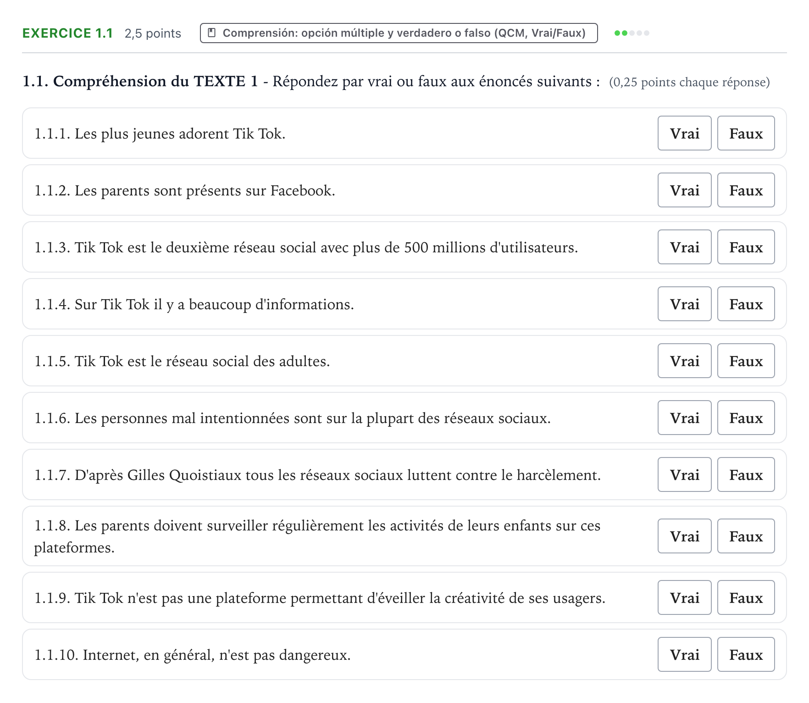The width and height of the screenshot is (809, 703).
Task: Select Faux for statement 1.1.1 about Tik Tok
Action: [746, 133]
